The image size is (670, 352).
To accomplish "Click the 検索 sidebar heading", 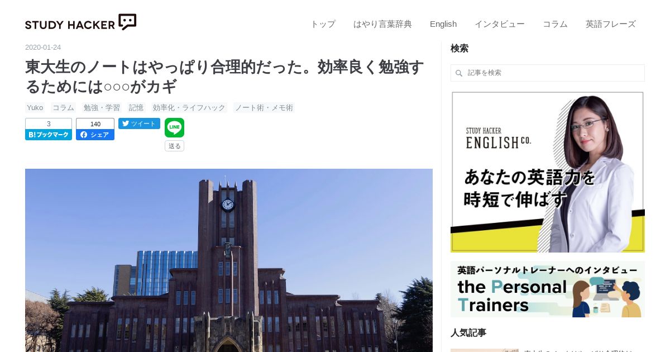I will coord(460,49).
